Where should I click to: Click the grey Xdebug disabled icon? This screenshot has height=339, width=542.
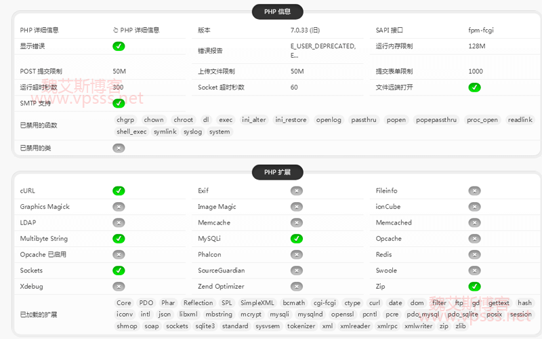point(119,286)
